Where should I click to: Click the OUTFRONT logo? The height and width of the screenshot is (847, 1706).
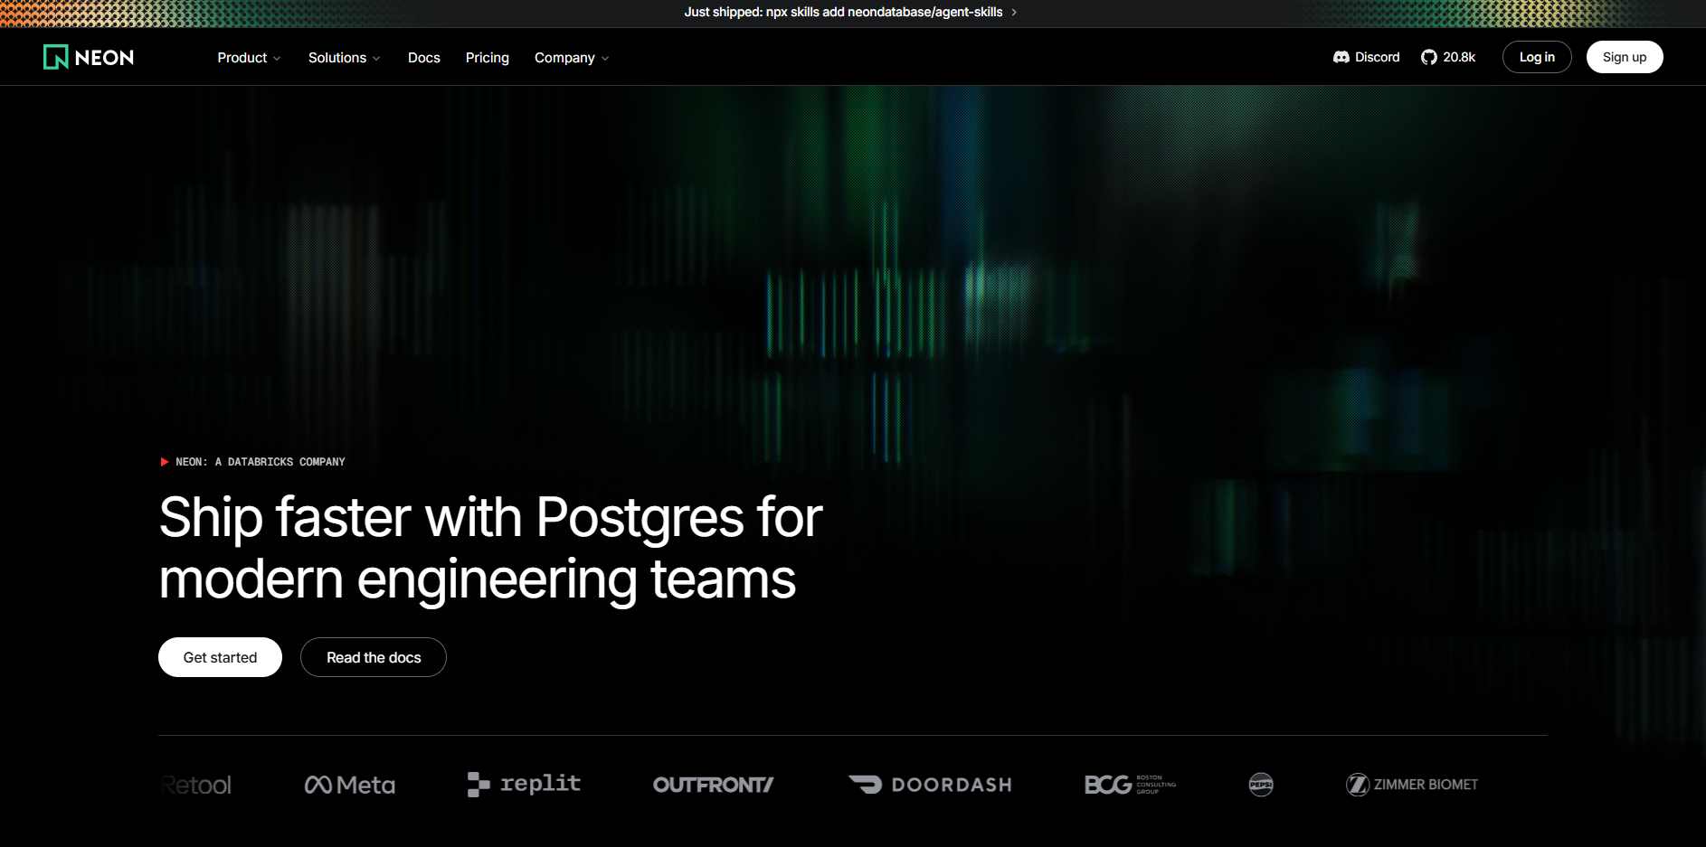click(713, 785)
